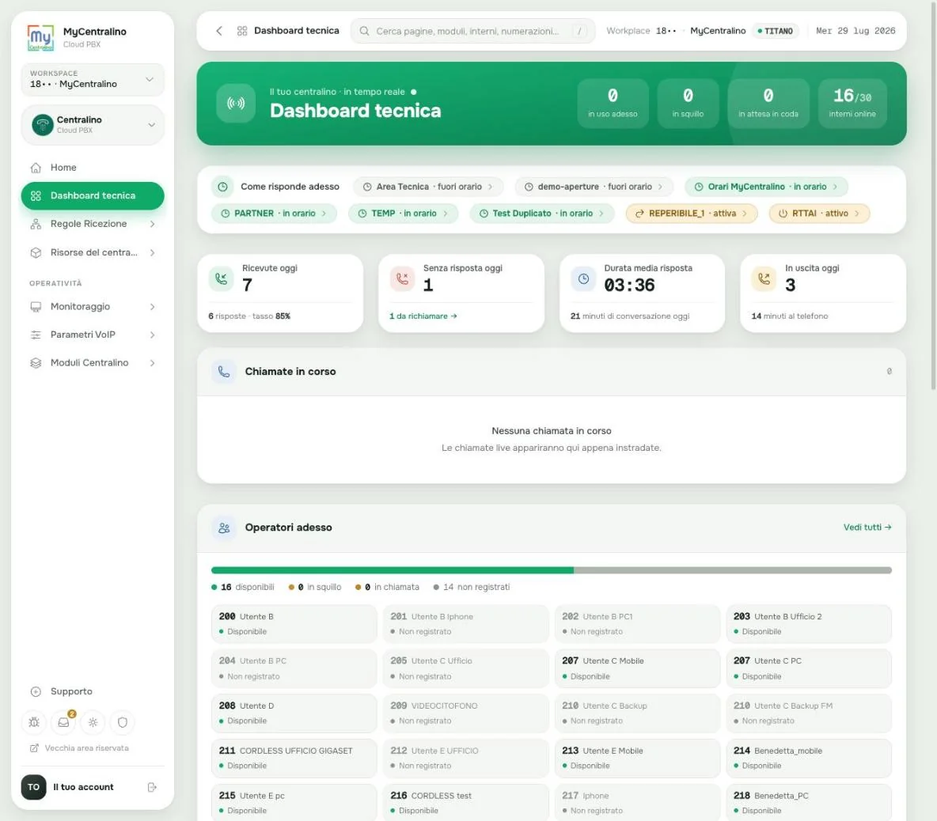Click the magnifier icon in the search bar
The width and height of the screenshot is (937, 821).
coord(364,31)
